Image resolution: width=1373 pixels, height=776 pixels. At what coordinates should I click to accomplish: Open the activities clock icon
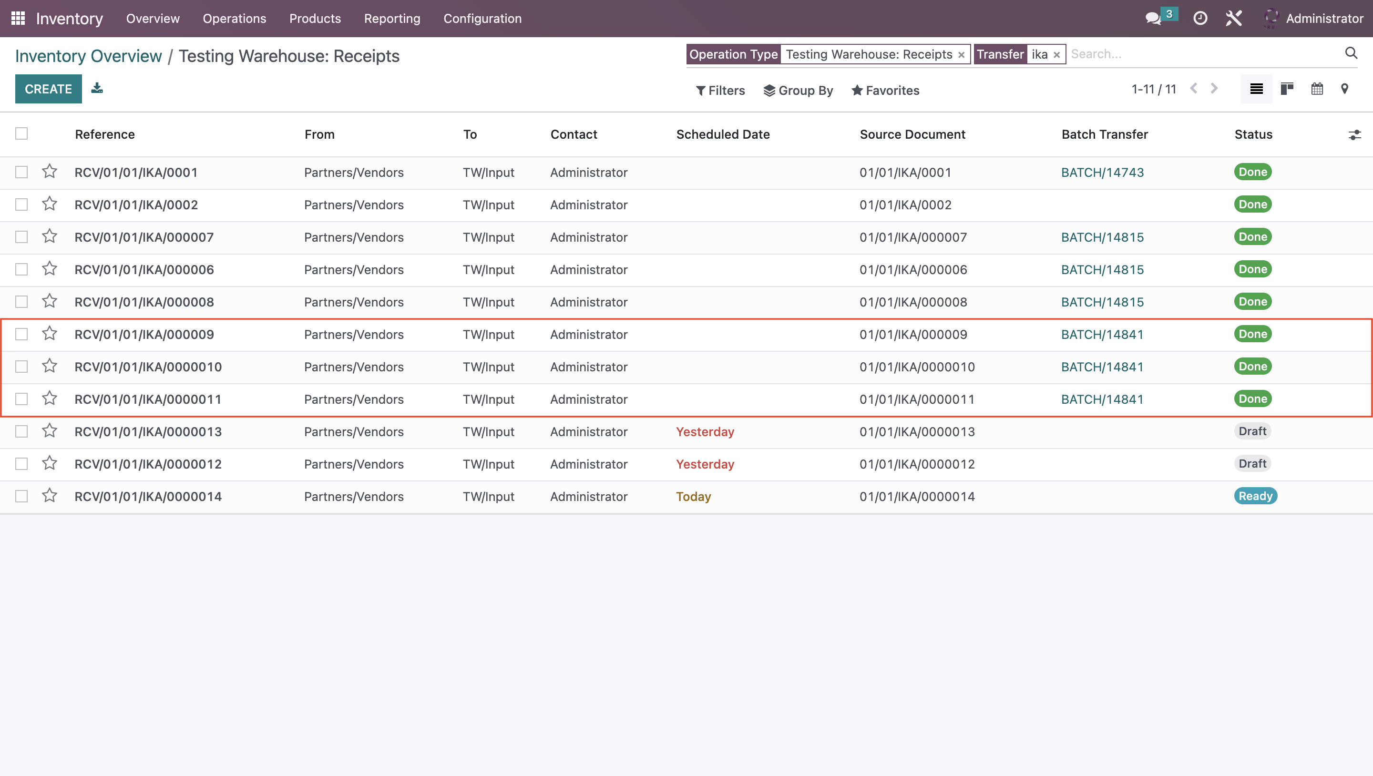coord(1200,18)
